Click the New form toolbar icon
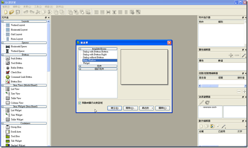The width and height of the screenshot is (248, 148). [x=6, y=12]
